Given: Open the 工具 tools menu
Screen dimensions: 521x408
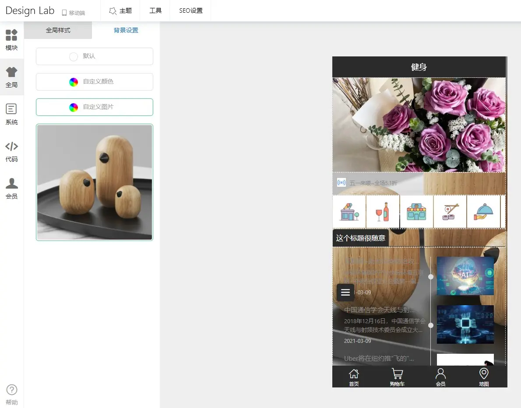Looking at the screenshot, I should (x=155, y=10).
